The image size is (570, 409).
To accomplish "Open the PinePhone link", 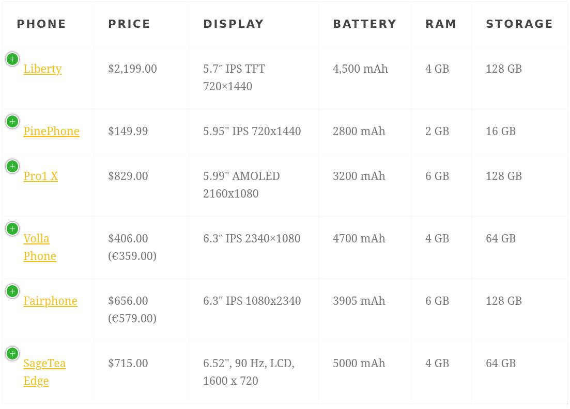I will coord(51,132).
